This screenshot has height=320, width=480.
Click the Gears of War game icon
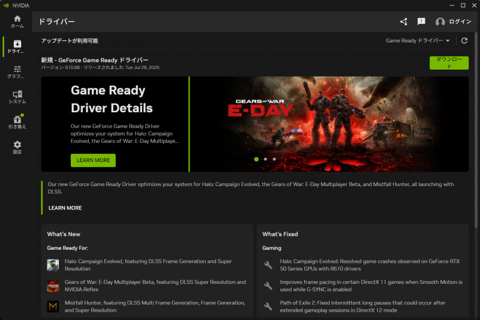coord(53,286)
